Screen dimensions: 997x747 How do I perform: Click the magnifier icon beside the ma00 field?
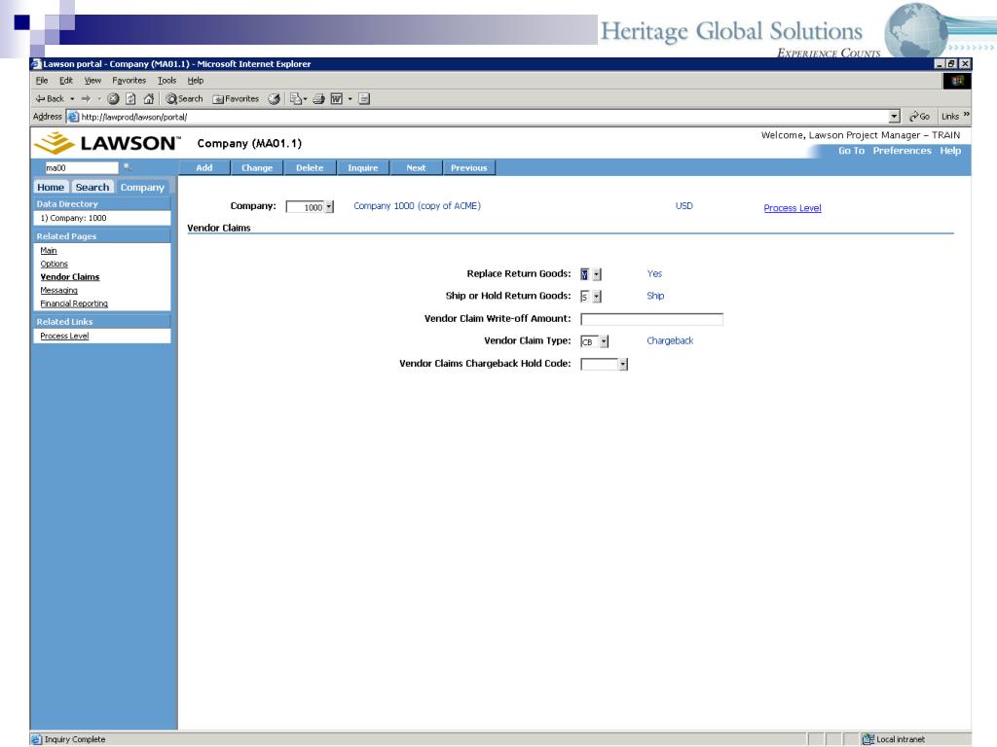(128, 167)
